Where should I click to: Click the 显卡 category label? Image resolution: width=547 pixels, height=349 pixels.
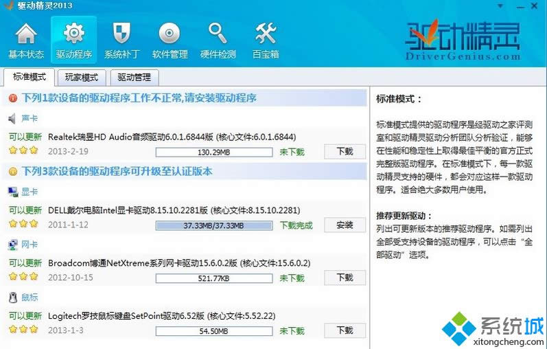(30, 192)
